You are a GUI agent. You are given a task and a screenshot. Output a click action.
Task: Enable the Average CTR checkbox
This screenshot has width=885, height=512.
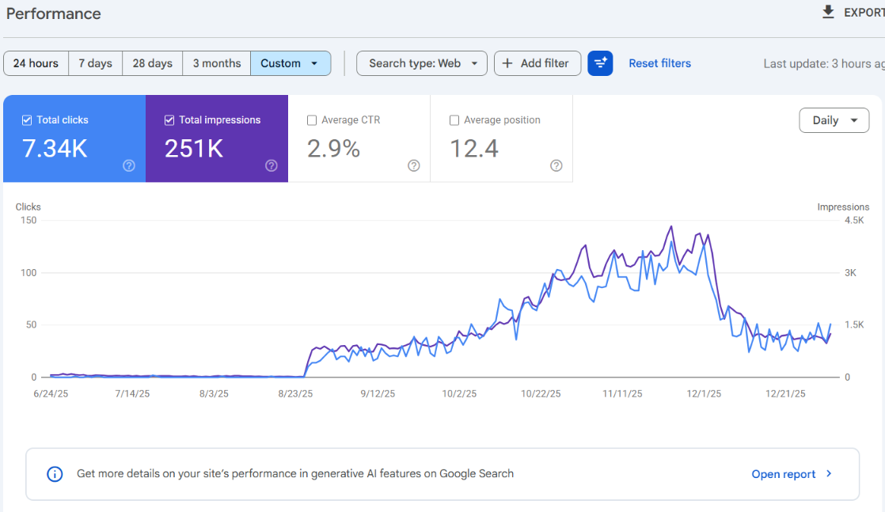pos(312,119)
